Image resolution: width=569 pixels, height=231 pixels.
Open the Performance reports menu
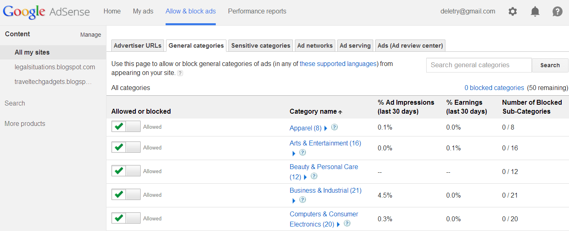point(257,11)
